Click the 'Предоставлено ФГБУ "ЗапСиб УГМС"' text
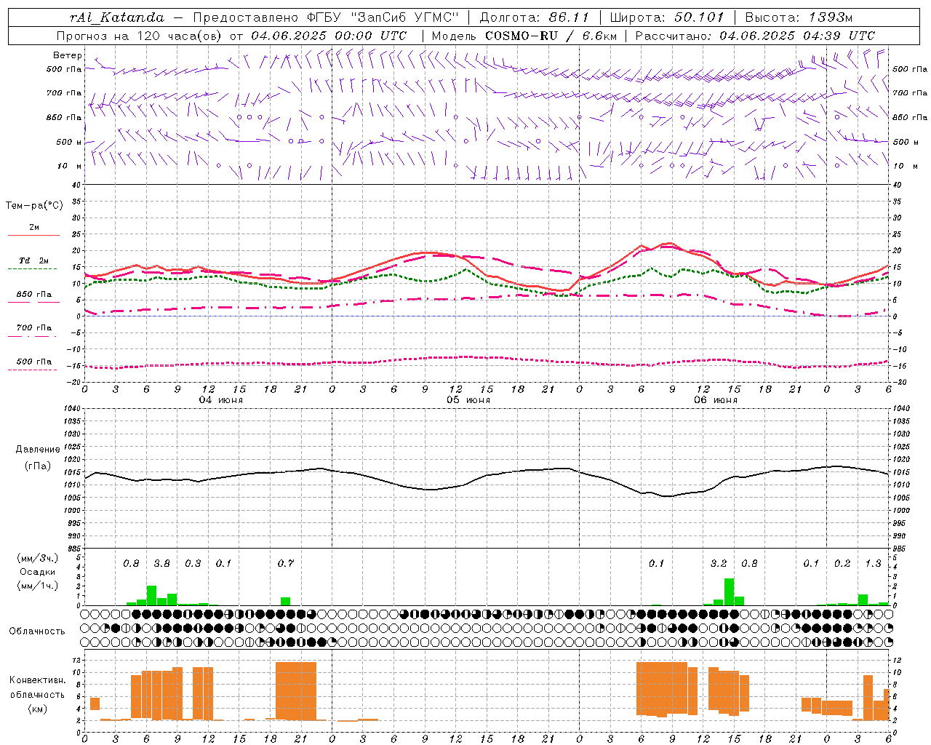 (326, 17)
